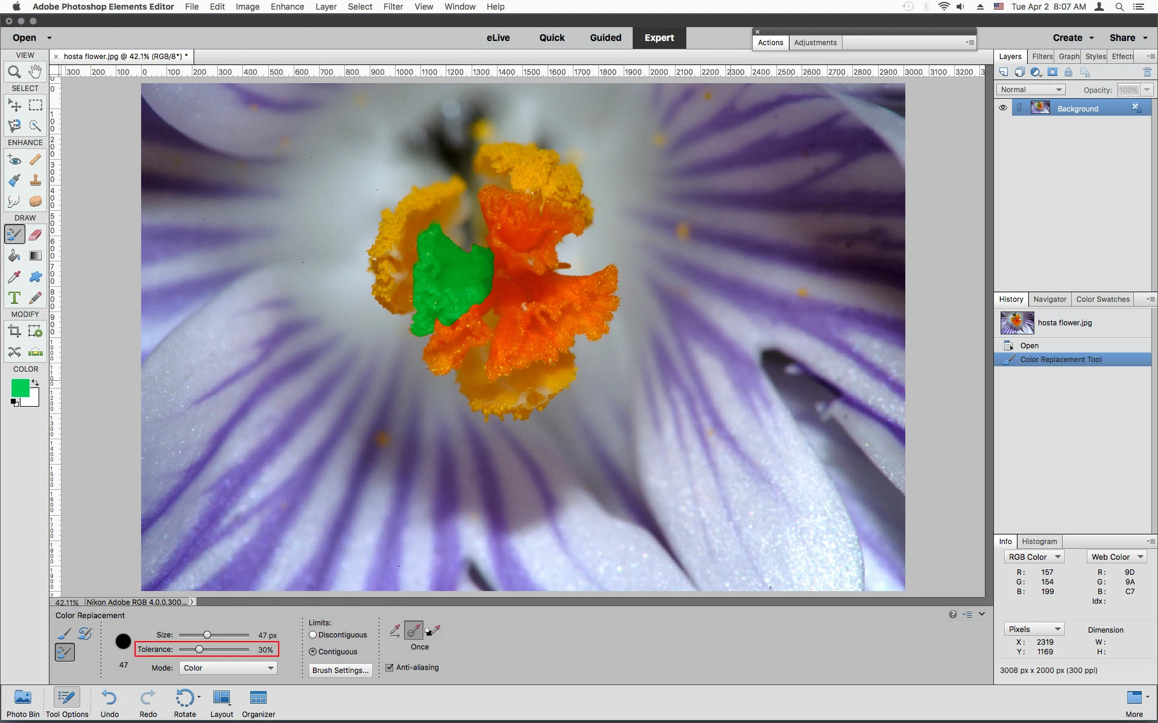Expand the RGB Color dropdown in the Info panel

click(1034, 557)
